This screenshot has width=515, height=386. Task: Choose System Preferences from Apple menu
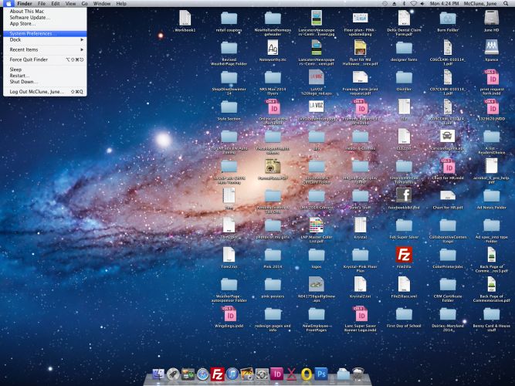click(x=33, y=33)
